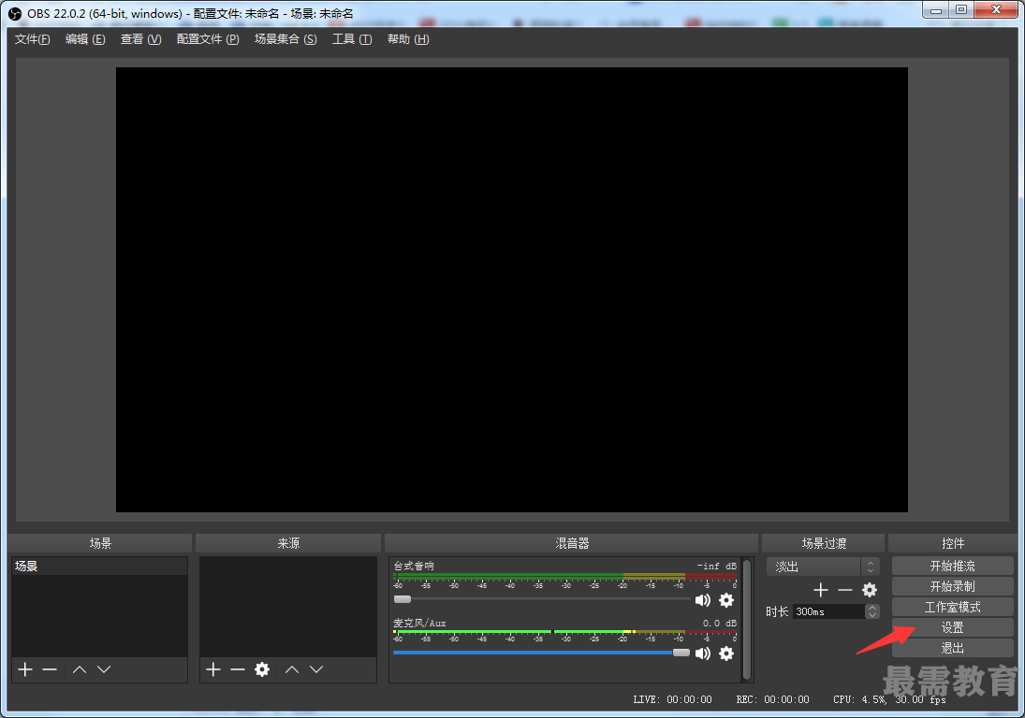
Task: Click the 控件 panel header
Action: pos(952,543)
